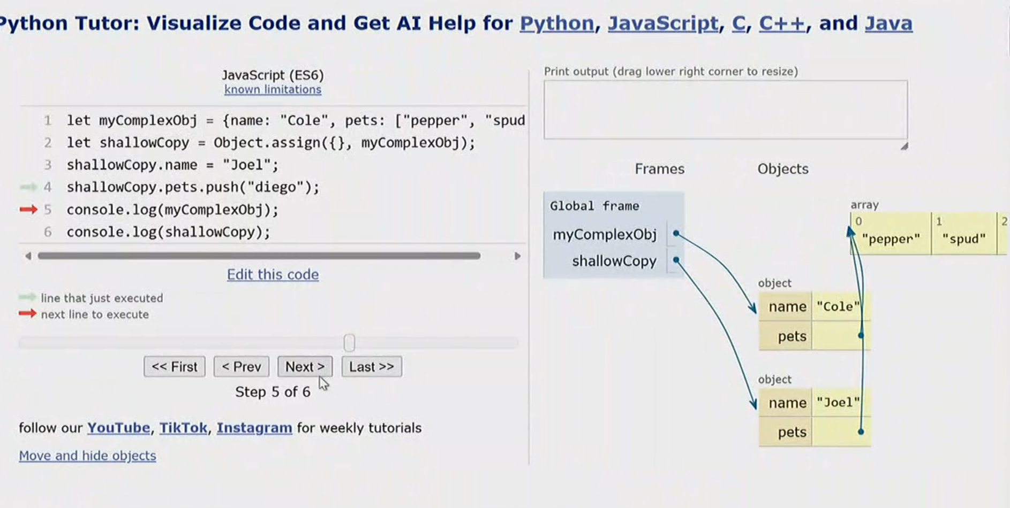Open Move and hide objects link
The image size is (1010, 508).
click(x=87, y=456)
